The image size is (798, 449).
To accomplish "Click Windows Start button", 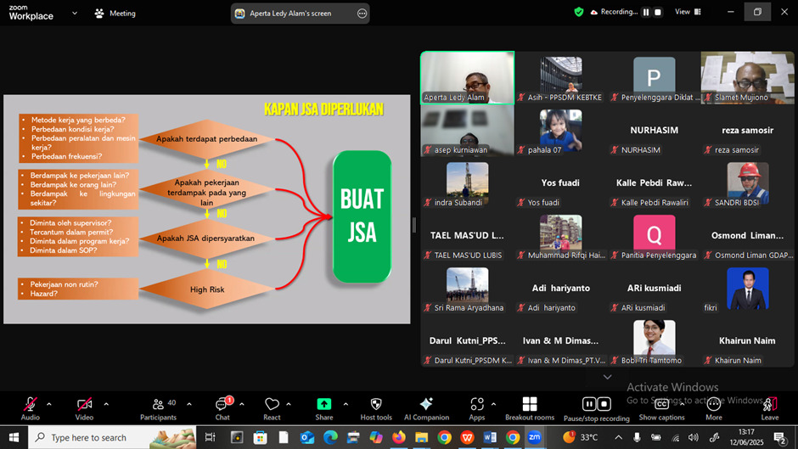I will pyautogui.click(x=14, y=437).
